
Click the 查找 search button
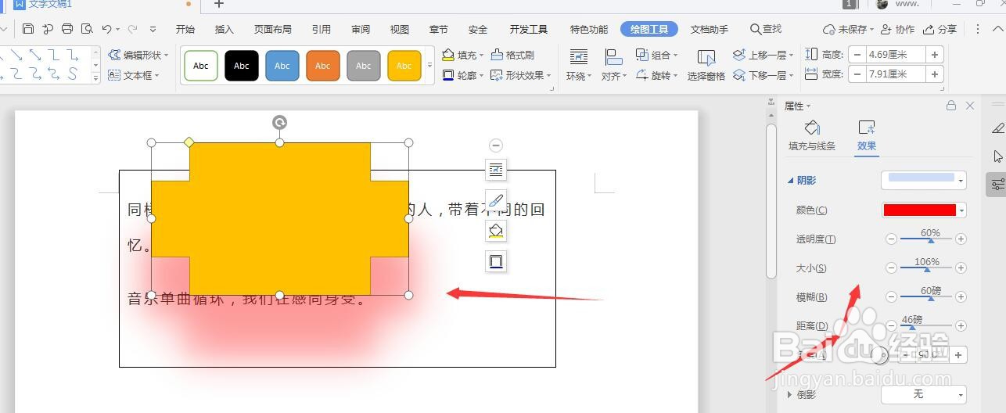click(766, 29)
